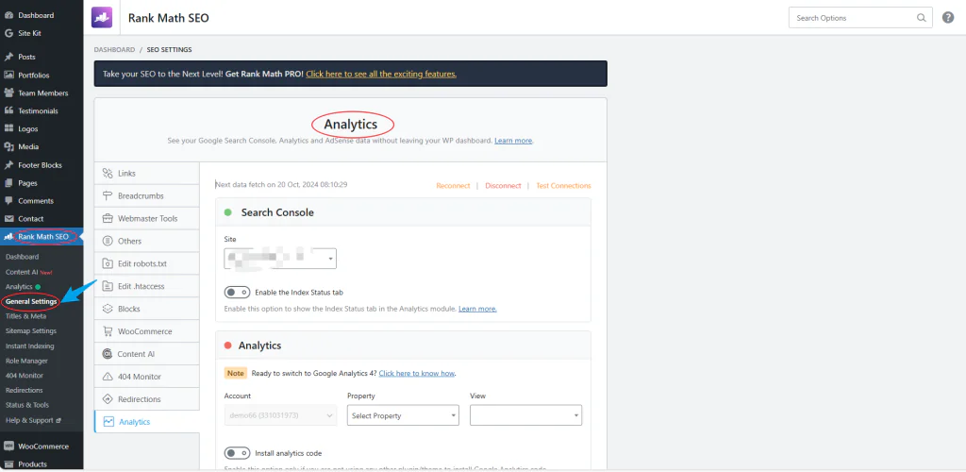This screenshot has height=472, width=966.
Task: Toggle the Install analytics code switch
Action: [237, 453]
